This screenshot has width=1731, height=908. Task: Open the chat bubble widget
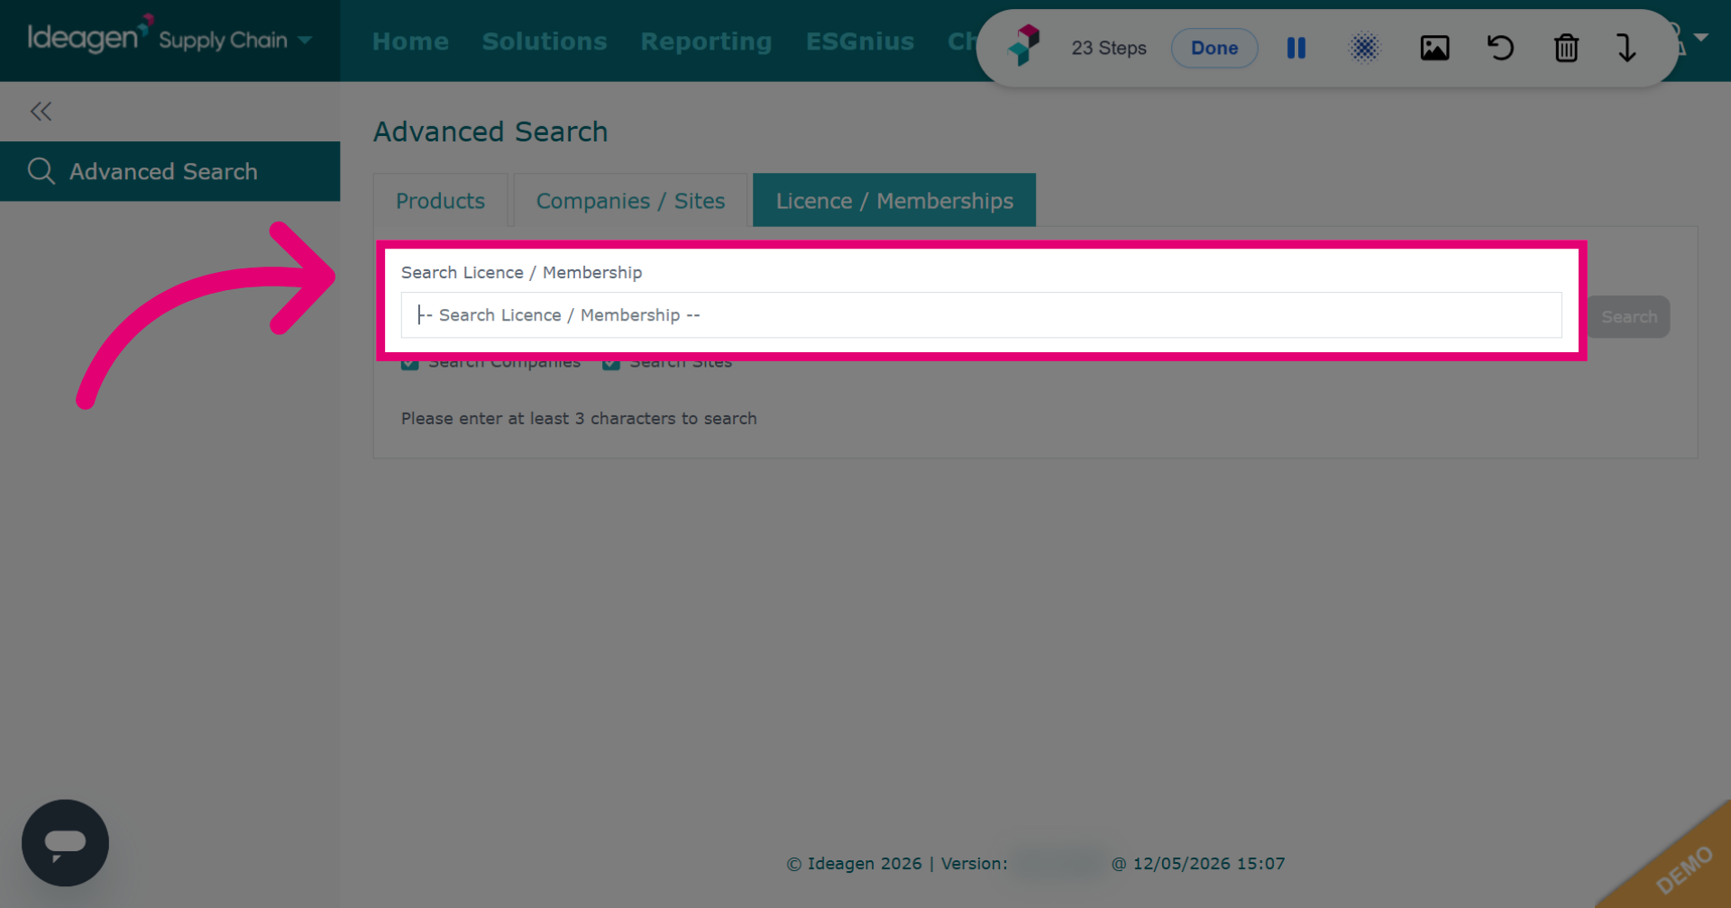[x=65, y=843]
